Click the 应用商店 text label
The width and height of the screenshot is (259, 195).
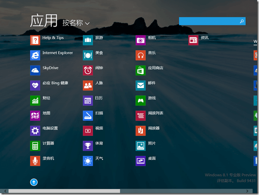(156, 68)
